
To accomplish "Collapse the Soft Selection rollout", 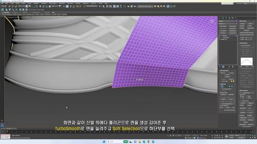I will point(243,43).
